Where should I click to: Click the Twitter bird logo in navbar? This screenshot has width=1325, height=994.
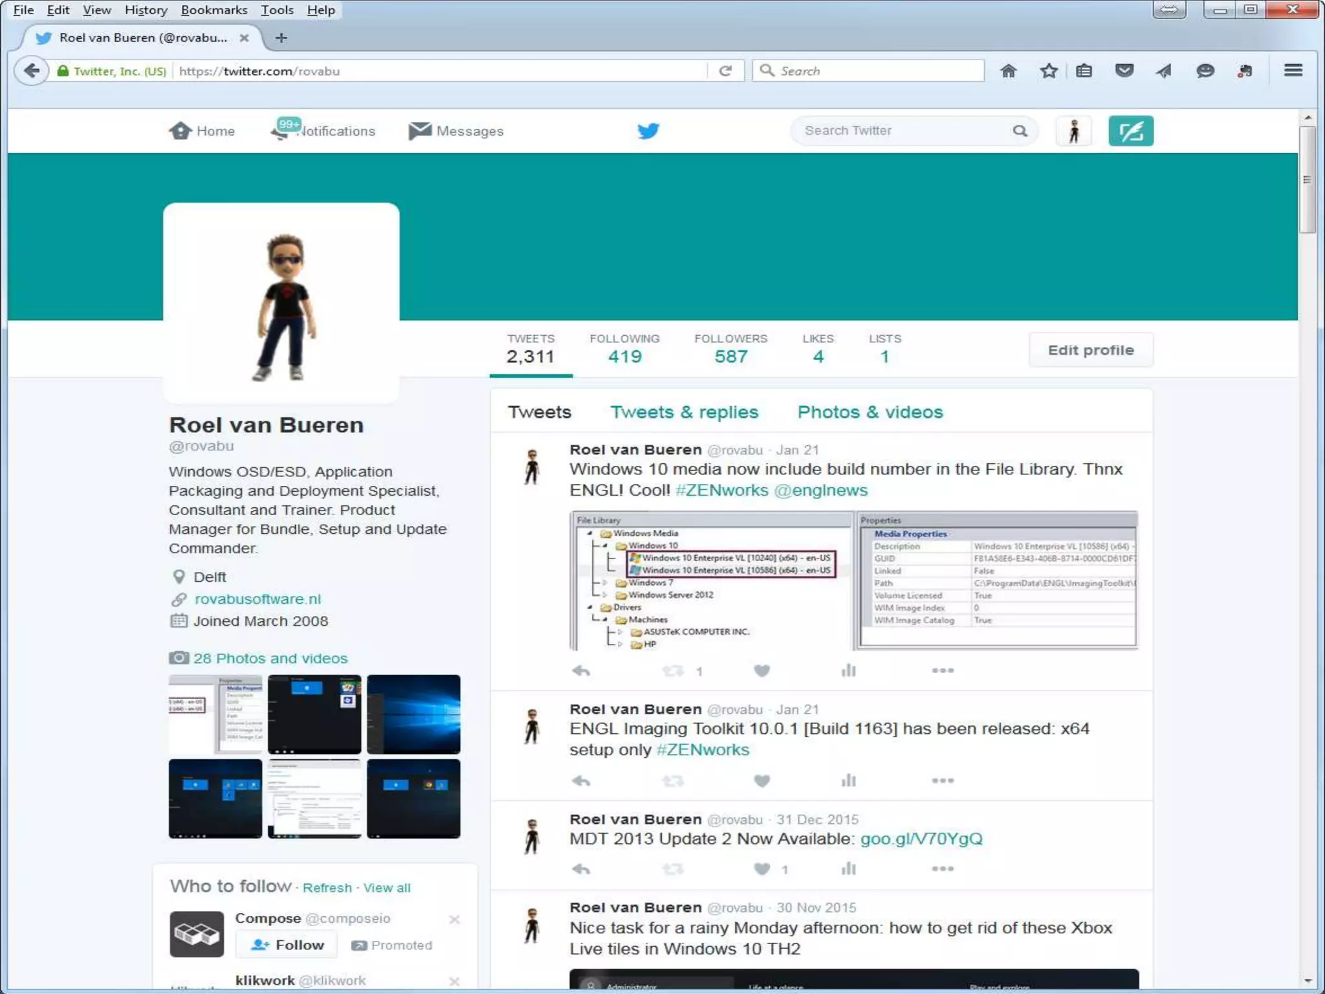coord(648,131)
